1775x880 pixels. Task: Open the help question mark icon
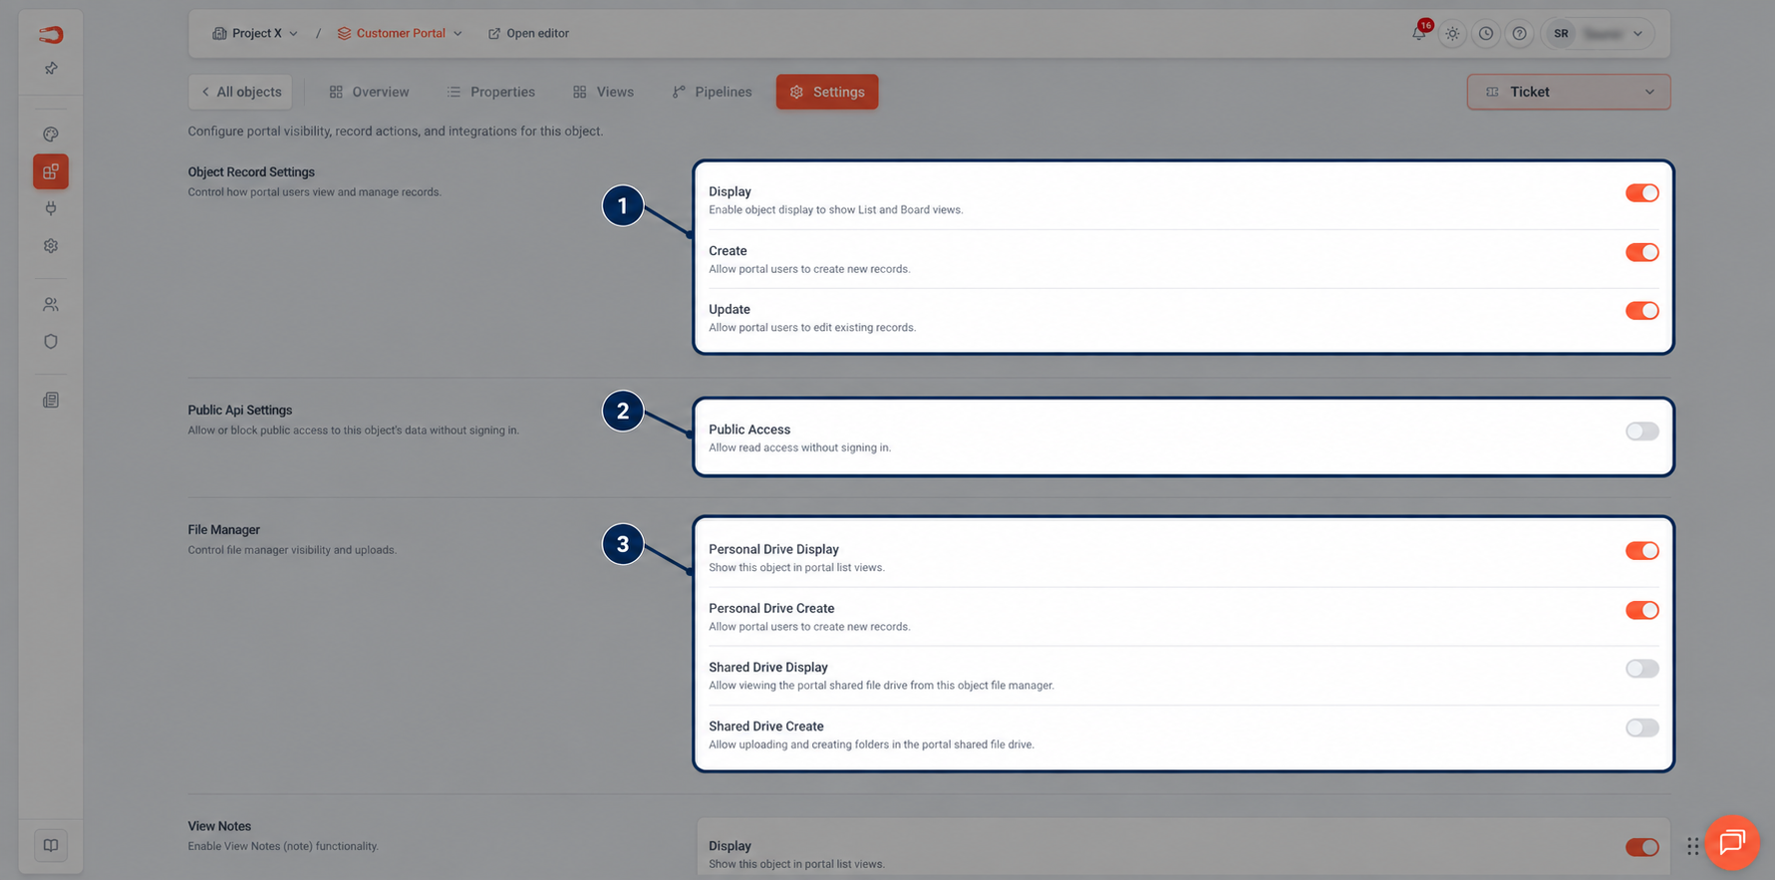pyautogui.click(x=1519, y=33)
